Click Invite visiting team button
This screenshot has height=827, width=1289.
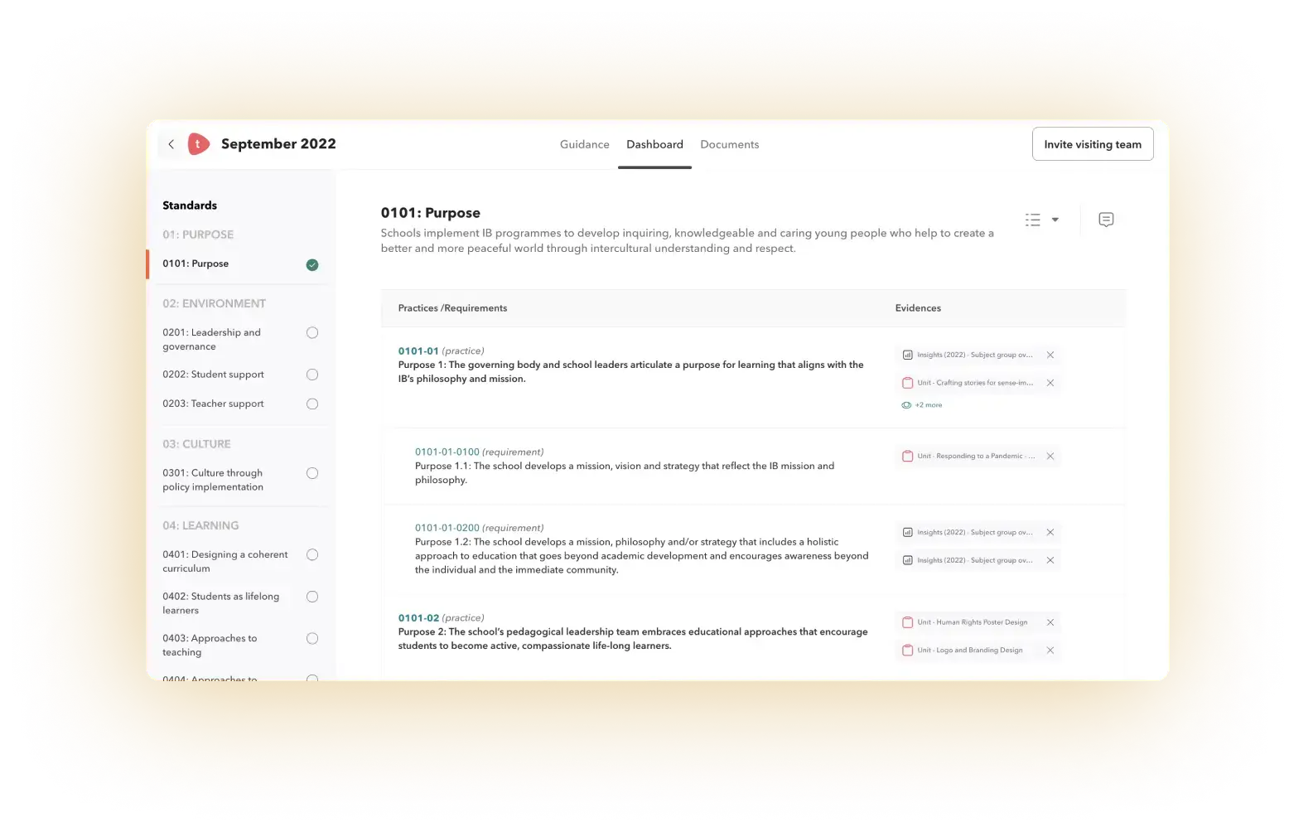pos(1092,144)
